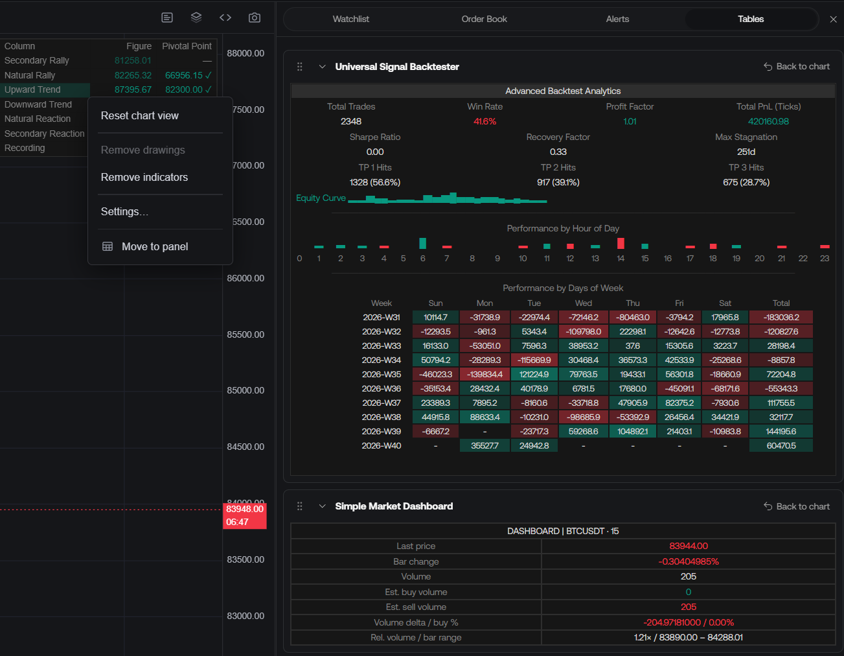
Task: Choose Reset chart view from context menu
Action: [160, 116]
